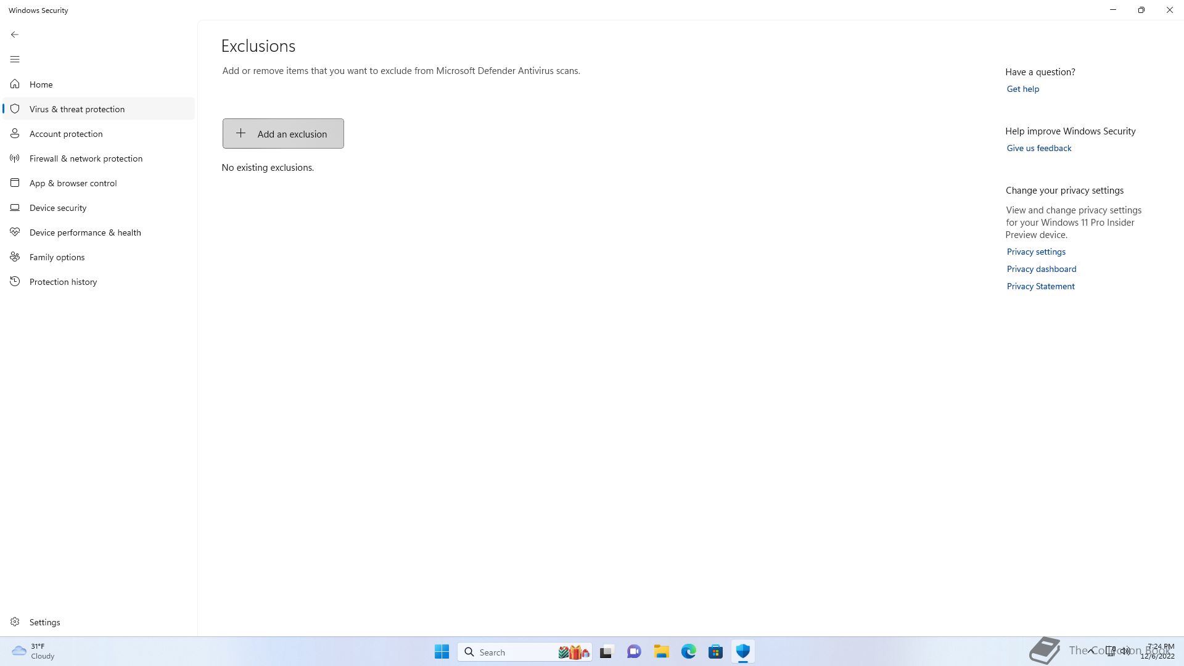The image size is (1184, 666).
Task: Click the Device performance & health heart icon
Action: (x=15, y=232)
